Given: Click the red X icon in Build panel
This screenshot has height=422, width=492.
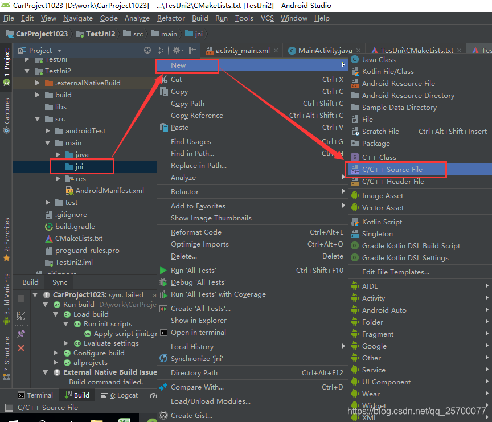Looking at the screenshot, I should tap(21, 348).
